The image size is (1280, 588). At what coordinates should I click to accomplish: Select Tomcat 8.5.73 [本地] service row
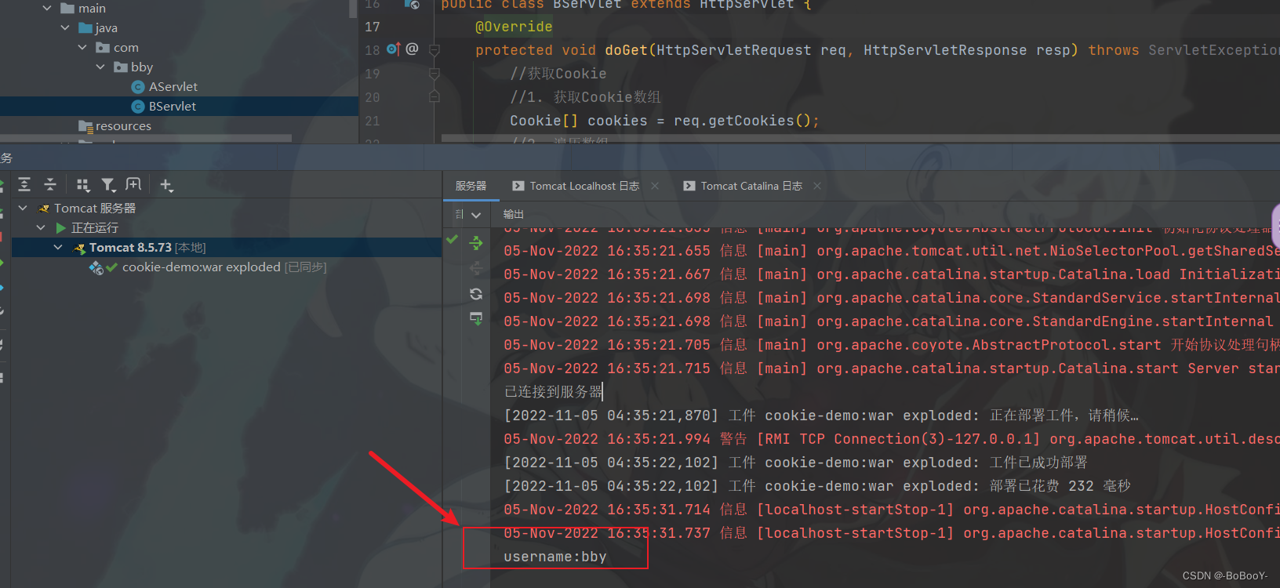click(227, 248)
